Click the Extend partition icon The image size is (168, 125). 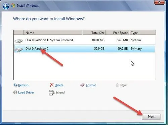(x=51, y=92)
